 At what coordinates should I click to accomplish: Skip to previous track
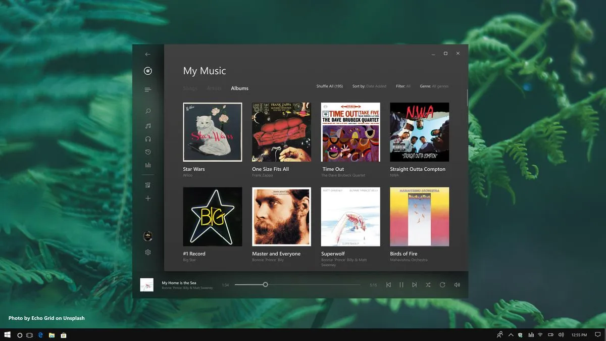[388, 285]
